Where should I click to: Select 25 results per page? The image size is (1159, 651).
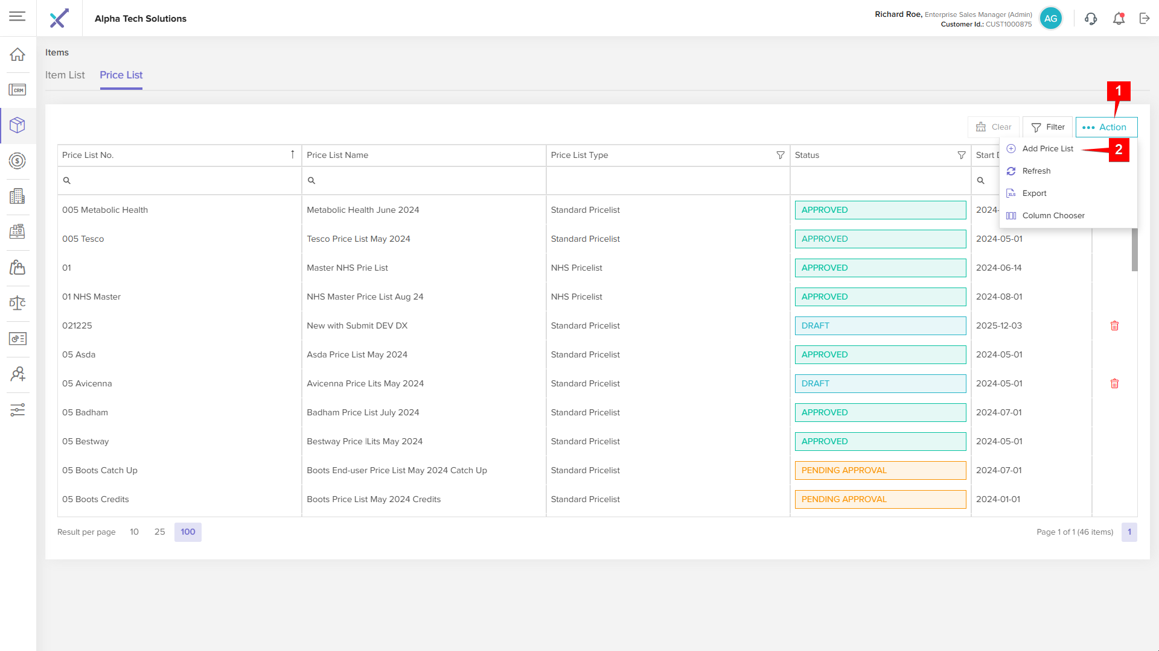point(159,532)
